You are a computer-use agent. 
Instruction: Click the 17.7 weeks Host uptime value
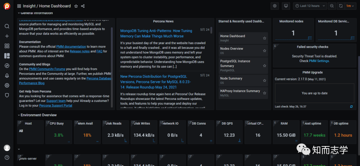coord(315,135)
